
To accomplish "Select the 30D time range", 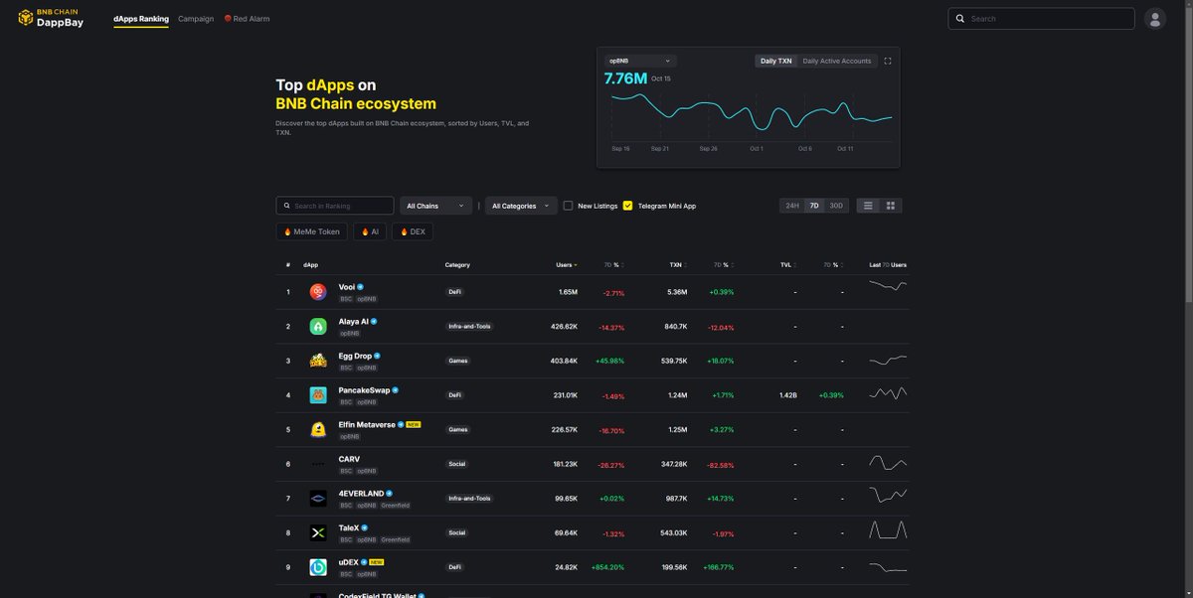I will pos(836,206).
